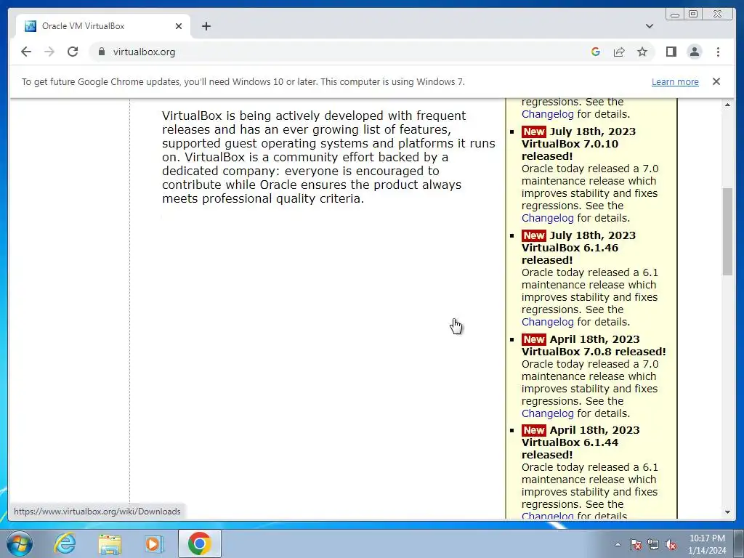The height and width of the screenshot is (558, 744).
Task: Open the Chrome side panel
Action: [671, 52]
